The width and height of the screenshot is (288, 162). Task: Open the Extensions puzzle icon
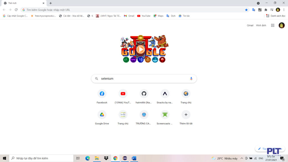266,10
